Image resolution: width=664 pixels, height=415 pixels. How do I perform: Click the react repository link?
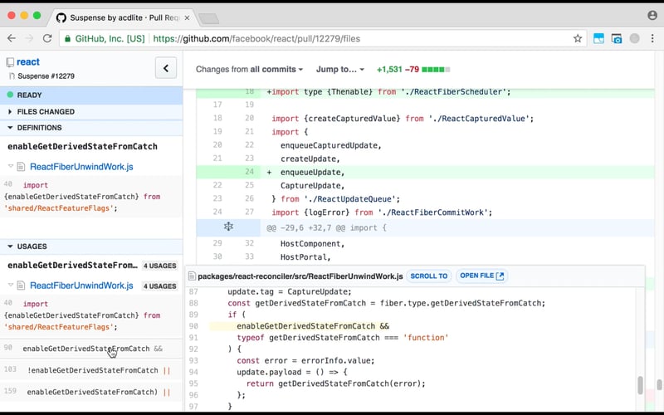pyautogui.click(x=28, y=61)
